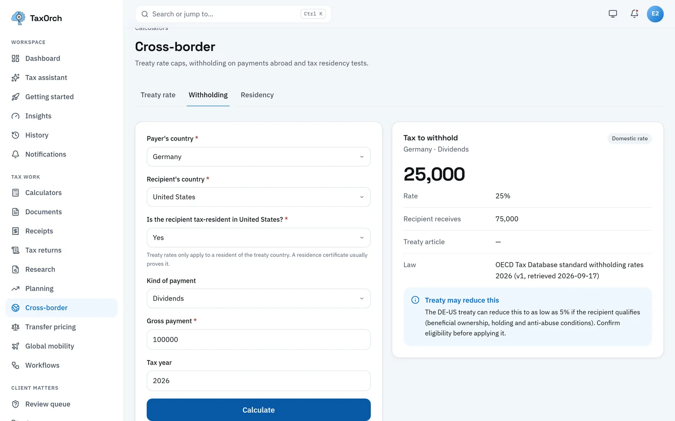Expand the Payer's country Germany dropdown
The height and width of the screenshot is (421, 675).
click(259, 157)
